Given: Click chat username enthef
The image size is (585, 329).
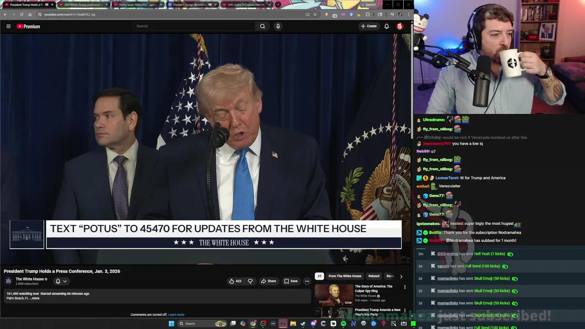Looking at the screenshot, I should click(423, 186).
